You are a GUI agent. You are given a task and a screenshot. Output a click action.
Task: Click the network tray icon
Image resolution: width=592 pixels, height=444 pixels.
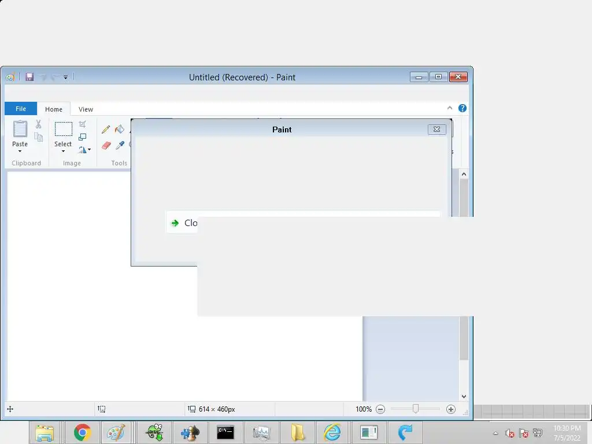(x=538, y=432)
